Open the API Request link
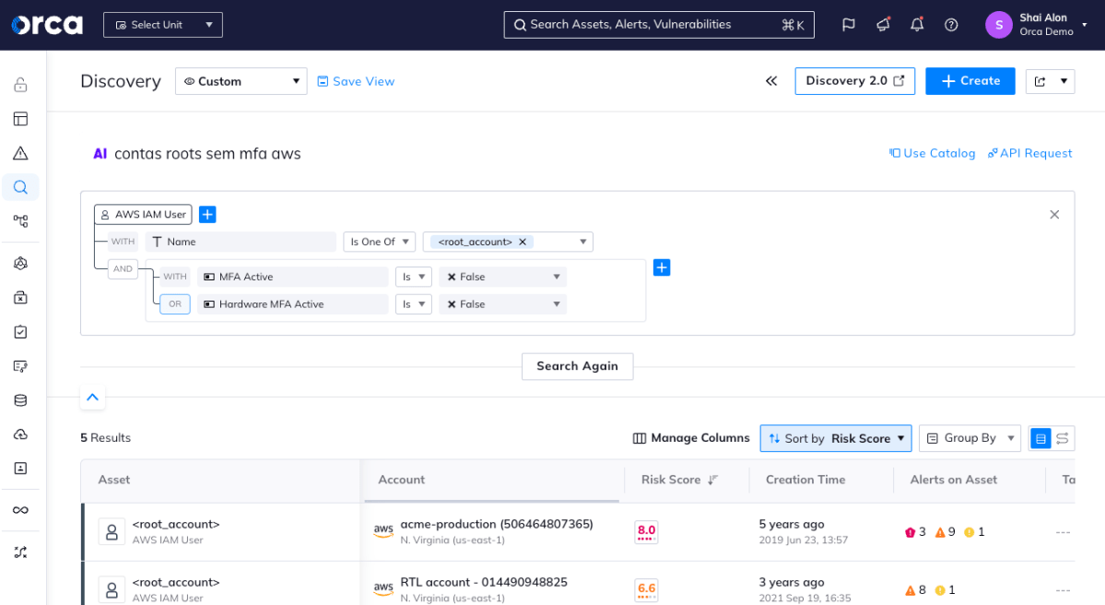 [1029, 153]
